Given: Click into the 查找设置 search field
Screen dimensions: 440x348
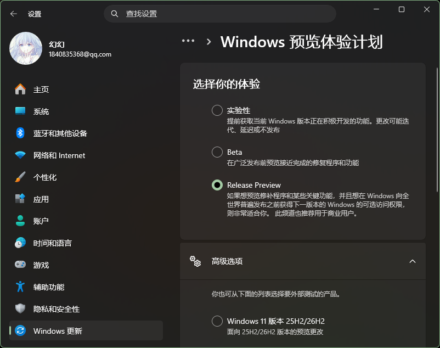Looking at the screenshot, I should [220, 14].
